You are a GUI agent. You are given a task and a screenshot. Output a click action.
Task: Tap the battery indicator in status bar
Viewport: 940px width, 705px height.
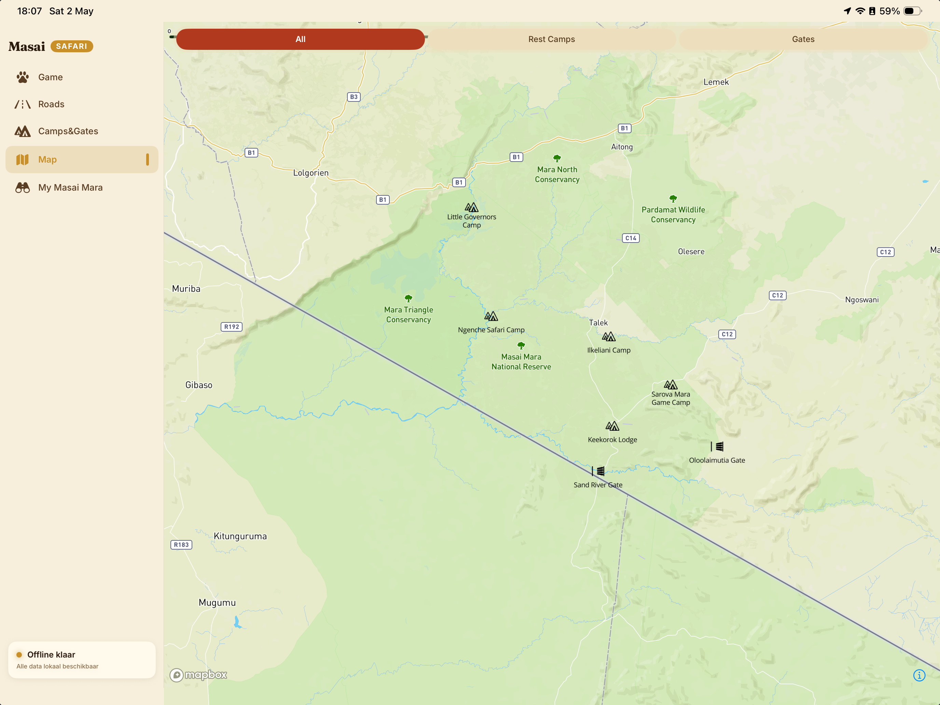point(912,11)
